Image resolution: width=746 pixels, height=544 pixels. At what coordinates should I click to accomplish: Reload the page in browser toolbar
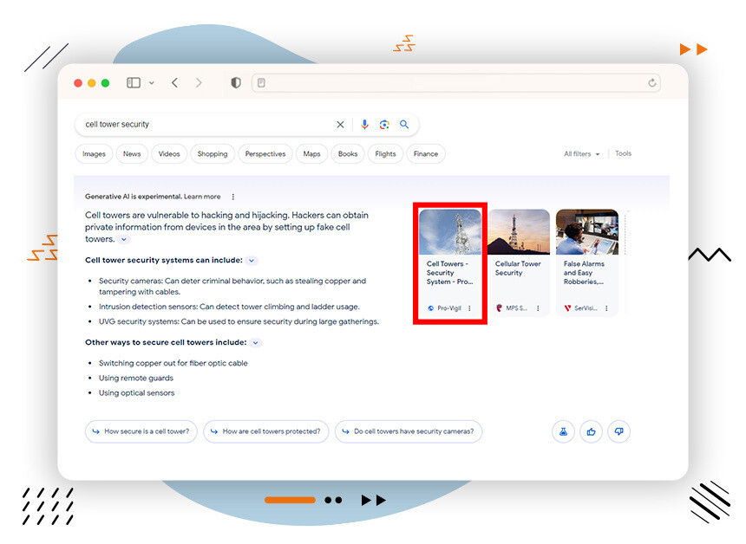click(x=652, y=83)
